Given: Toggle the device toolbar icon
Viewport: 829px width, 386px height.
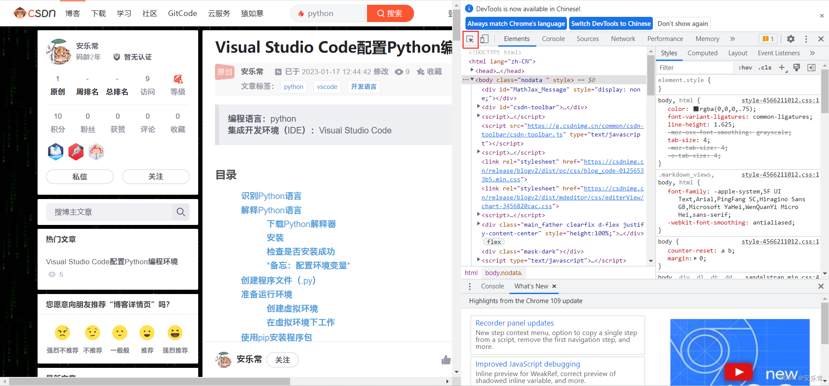Looking at the screenshot, I should coord(484,39).
